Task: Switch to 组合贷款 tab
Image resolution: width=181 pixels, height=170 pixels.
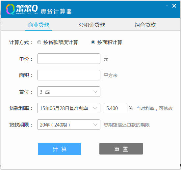Action: pyautogui.click(x=145, y=25)
